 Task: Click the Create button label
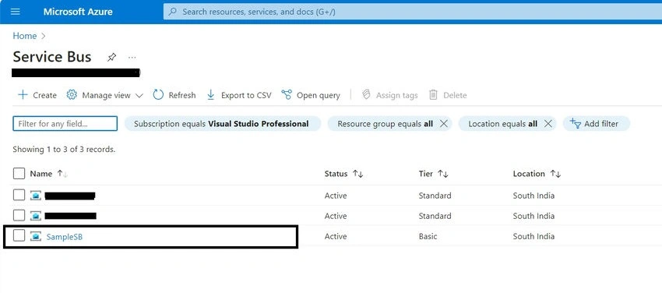(x=44, y=95)
